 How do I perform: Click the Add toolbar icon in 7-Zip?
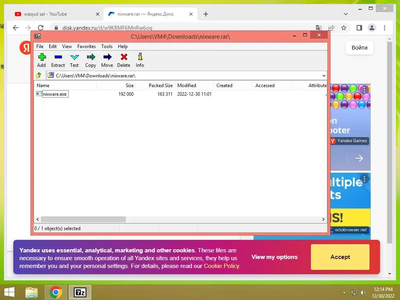pyautogui.click(x=41, y=57)
